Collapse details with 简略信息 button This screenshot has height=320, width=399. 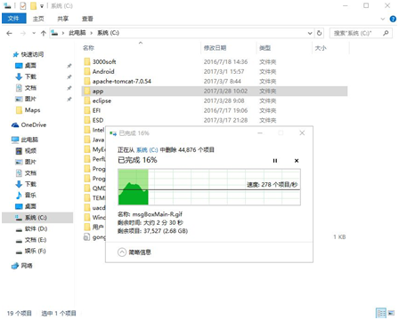[134, 252]
